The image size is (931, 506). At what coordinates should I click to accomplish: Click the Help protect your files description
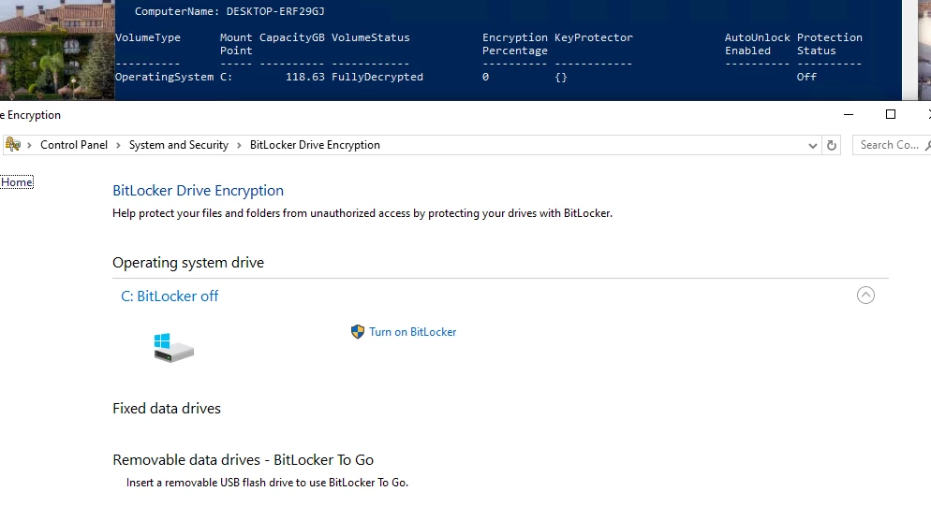(362, 213)
